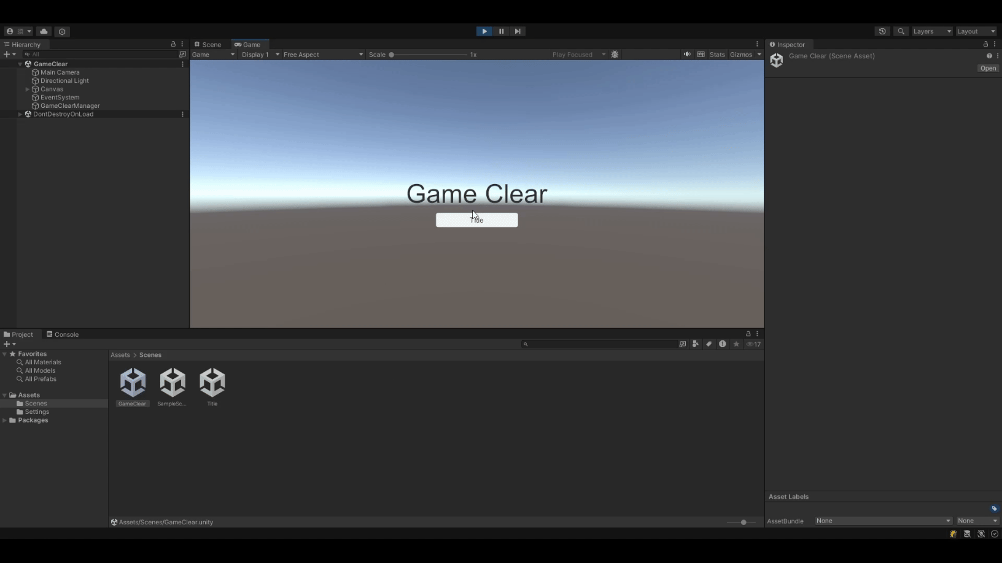1002x563 pixels.
Task: Open the Layout dropdown
Action: tap(976, 31)
